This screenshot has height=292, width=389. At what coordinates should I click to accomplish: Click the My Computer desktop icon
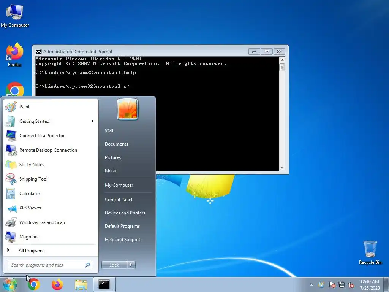[x=15, y=15]
